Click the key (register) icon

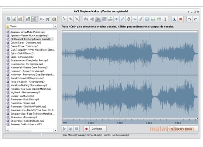[x=42, y=19]
